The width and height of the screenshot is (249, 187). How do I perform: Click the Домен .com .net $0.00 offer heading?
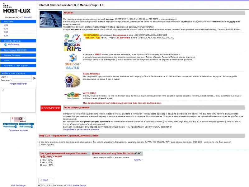tap(117, 153)
